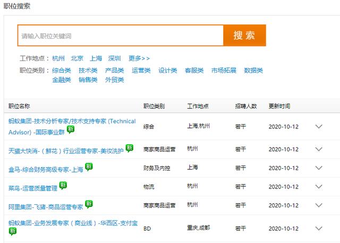The image size is (340, 243).
Task: Show more work locations via 更多>>
Action: (139, 58)
